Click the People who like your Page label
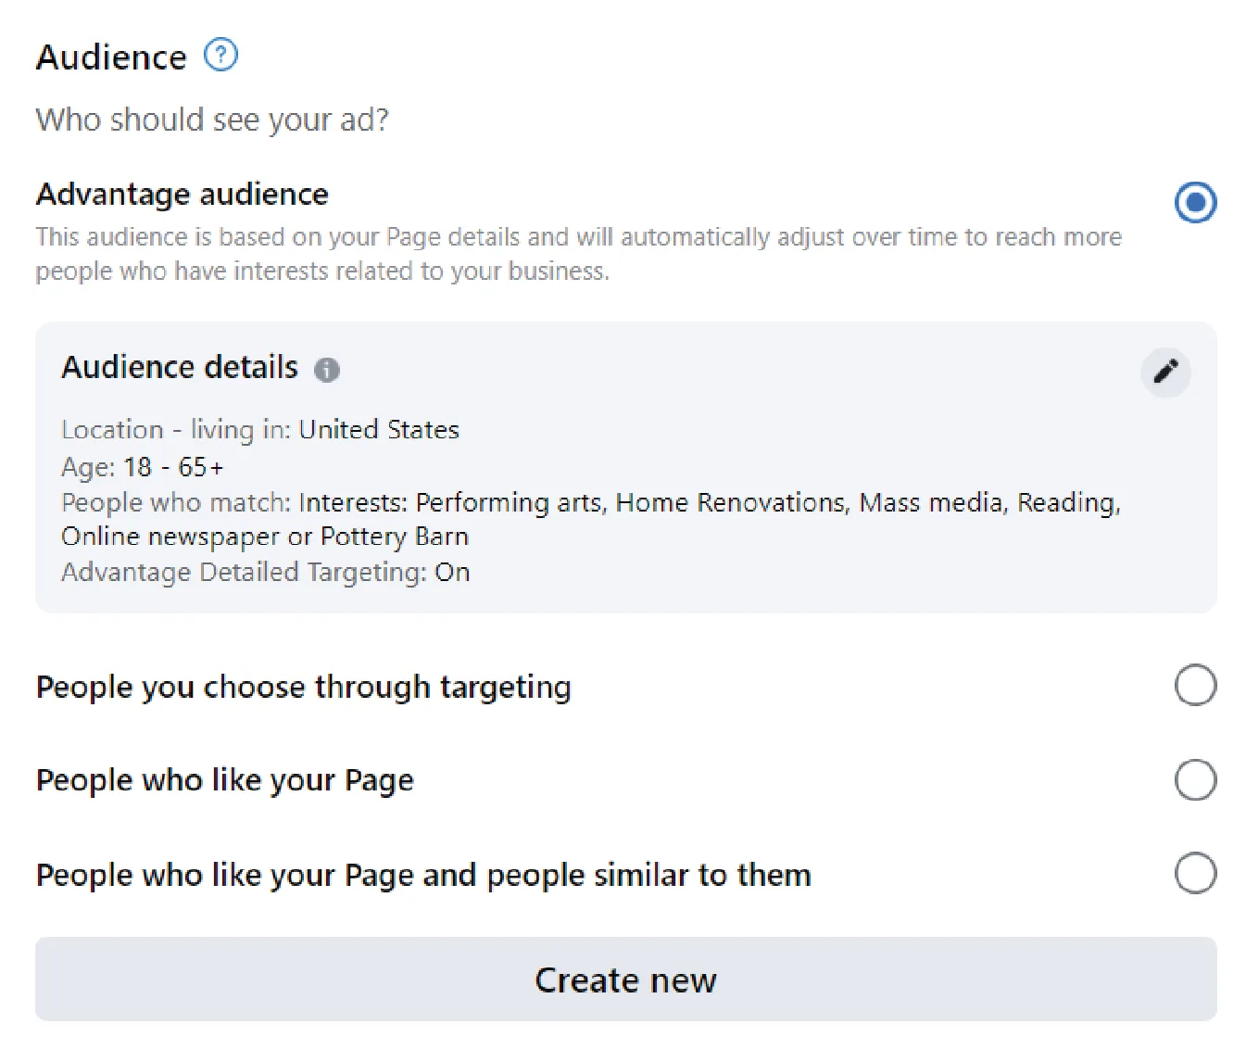1246x1049 pixels. (225, 781)
